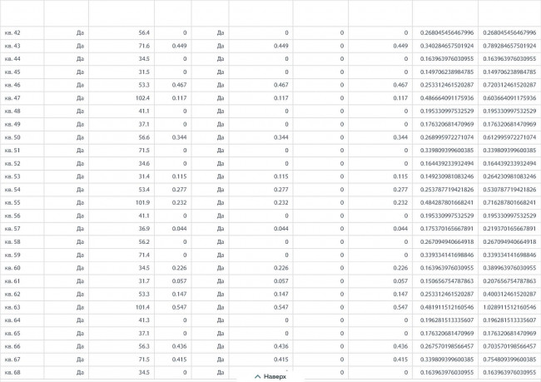Select the "кв. 42" row label
This screenshot has height=382, width=541.
(12, 32)
